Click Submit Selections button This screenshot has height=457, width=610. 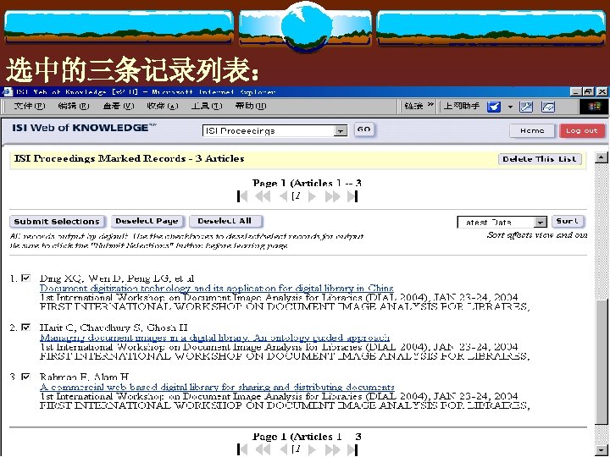[x=57, y=222]
